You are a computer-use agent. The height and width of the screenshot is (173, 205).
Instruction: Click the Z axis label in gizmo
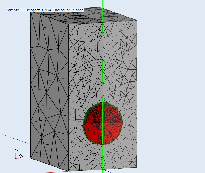(x=19, y=156)
